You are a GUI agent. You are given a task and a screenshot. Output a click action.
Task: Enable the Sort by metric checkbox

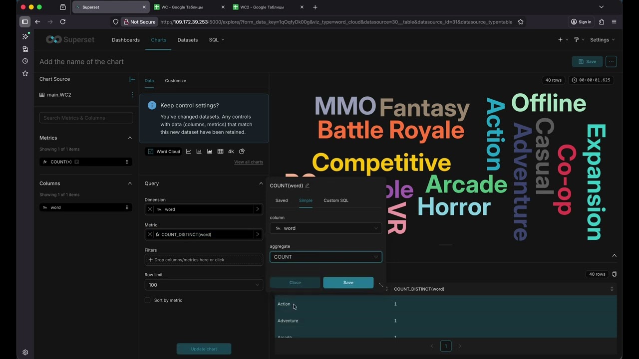(x=147, y=300)
